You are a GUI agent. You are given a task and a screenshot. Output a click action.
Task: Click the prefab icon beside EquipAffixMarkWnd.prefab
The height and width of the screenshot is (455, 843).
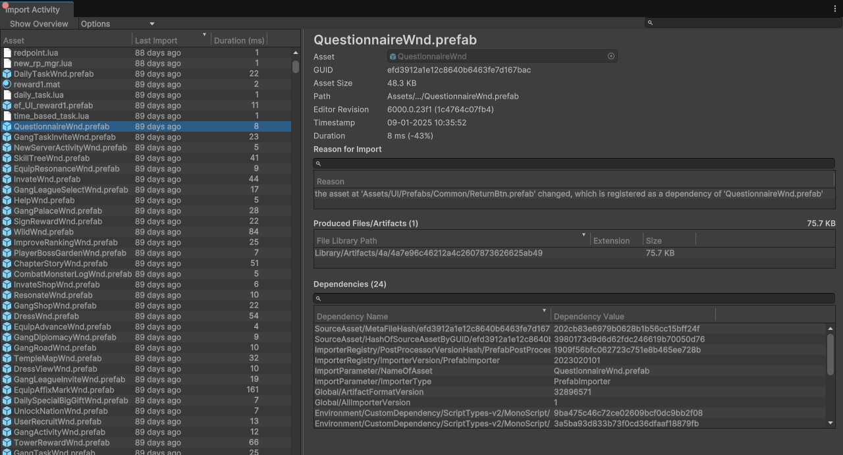click(7, 390)
